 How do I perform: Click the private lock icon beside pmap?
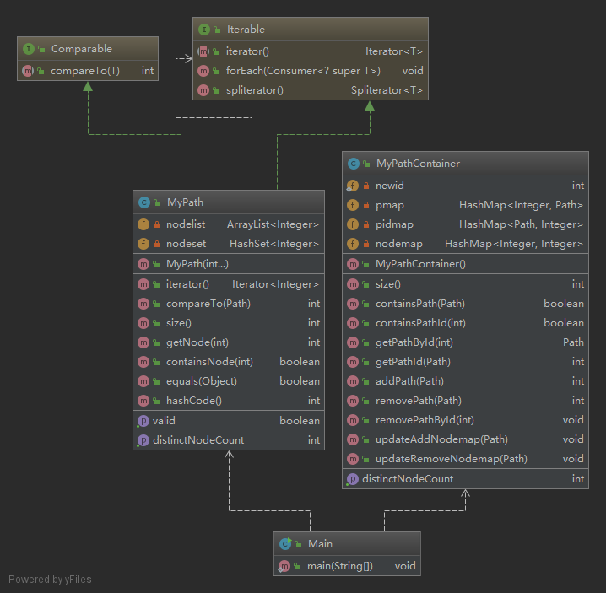366,205
